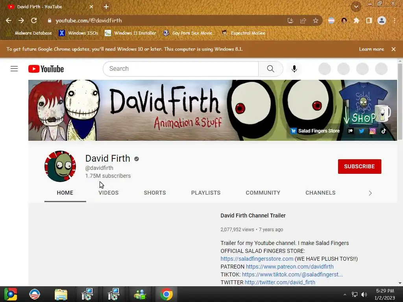The width and height of the screenshot is (403, 302).
Task: Switch to the COMMUNITY tab
Action: point(263,193)
